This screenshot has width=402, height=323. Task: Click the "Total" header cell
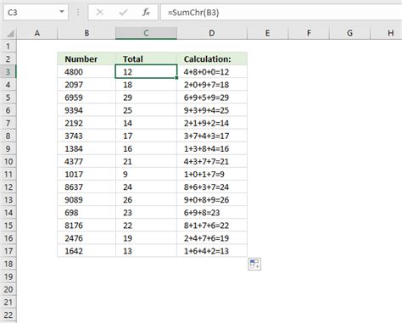146,58
